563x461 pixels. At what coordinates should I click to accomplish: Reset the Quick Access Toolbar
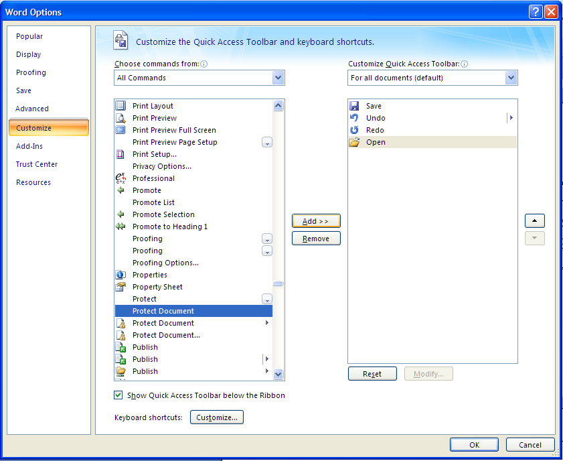(372, 374)
